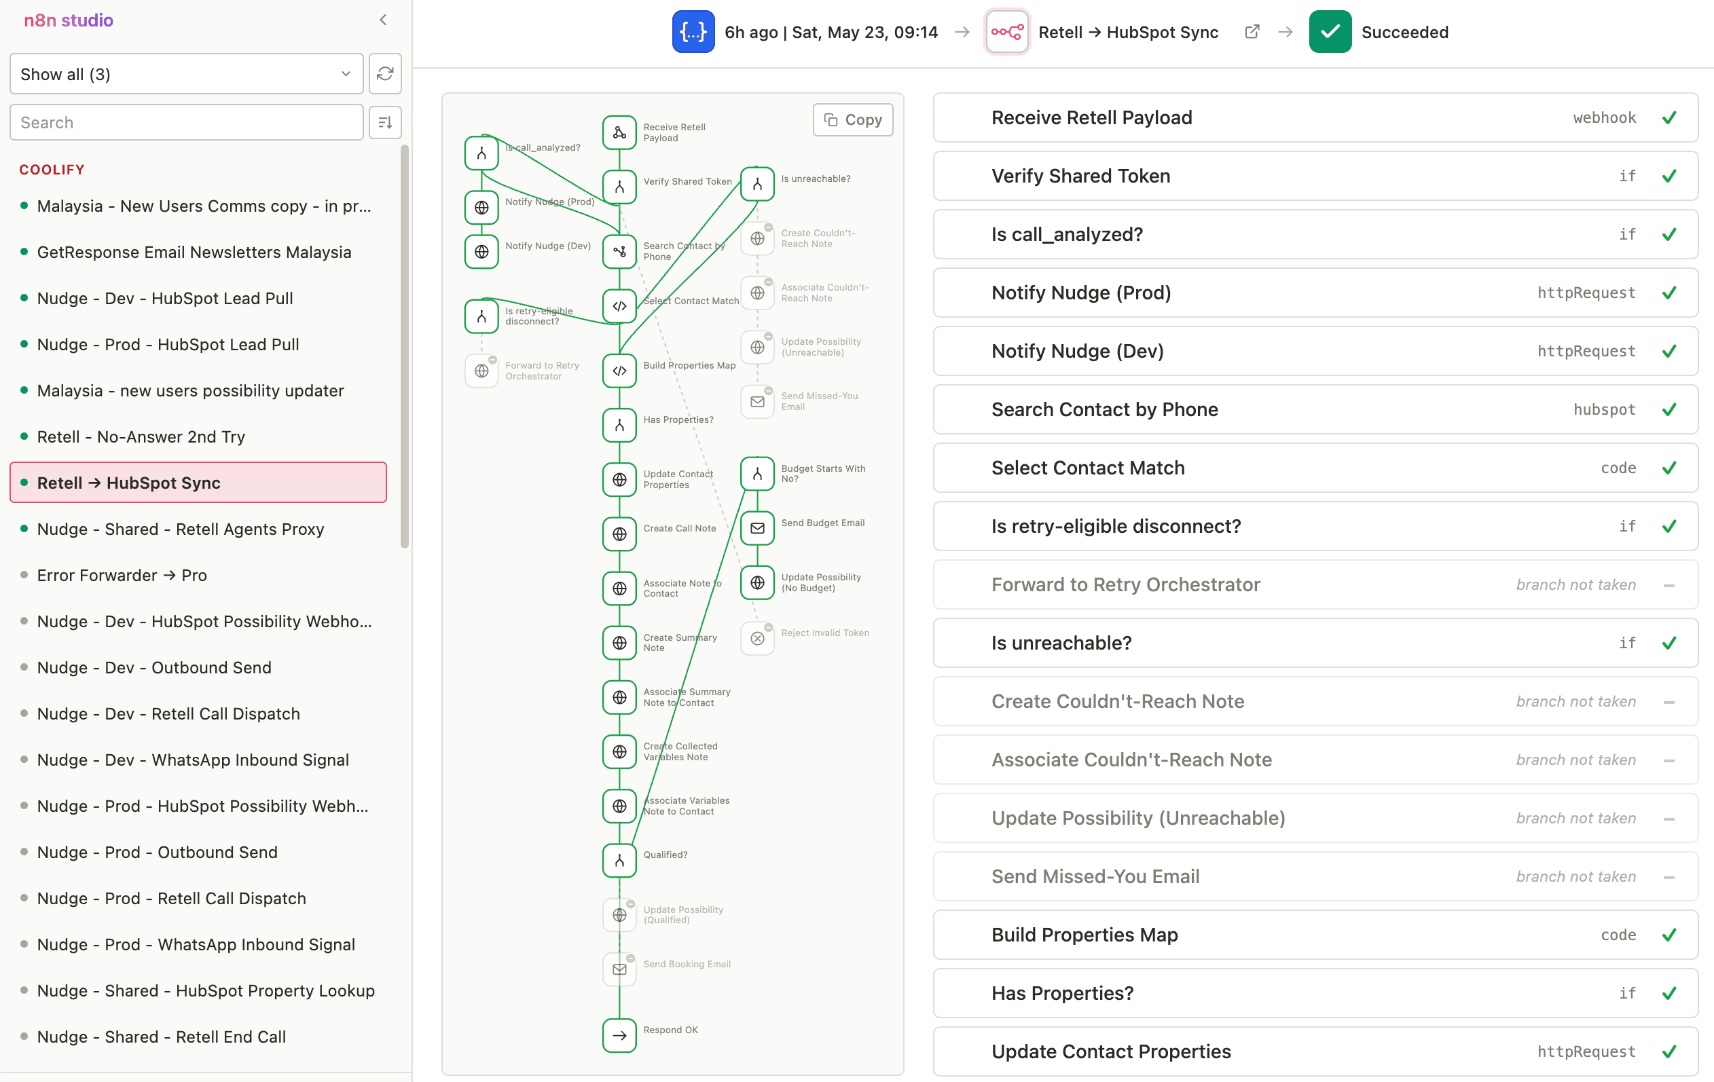Select the Verify Shared Token node icon
The image size is (1714, 1082).
(619, 187)
